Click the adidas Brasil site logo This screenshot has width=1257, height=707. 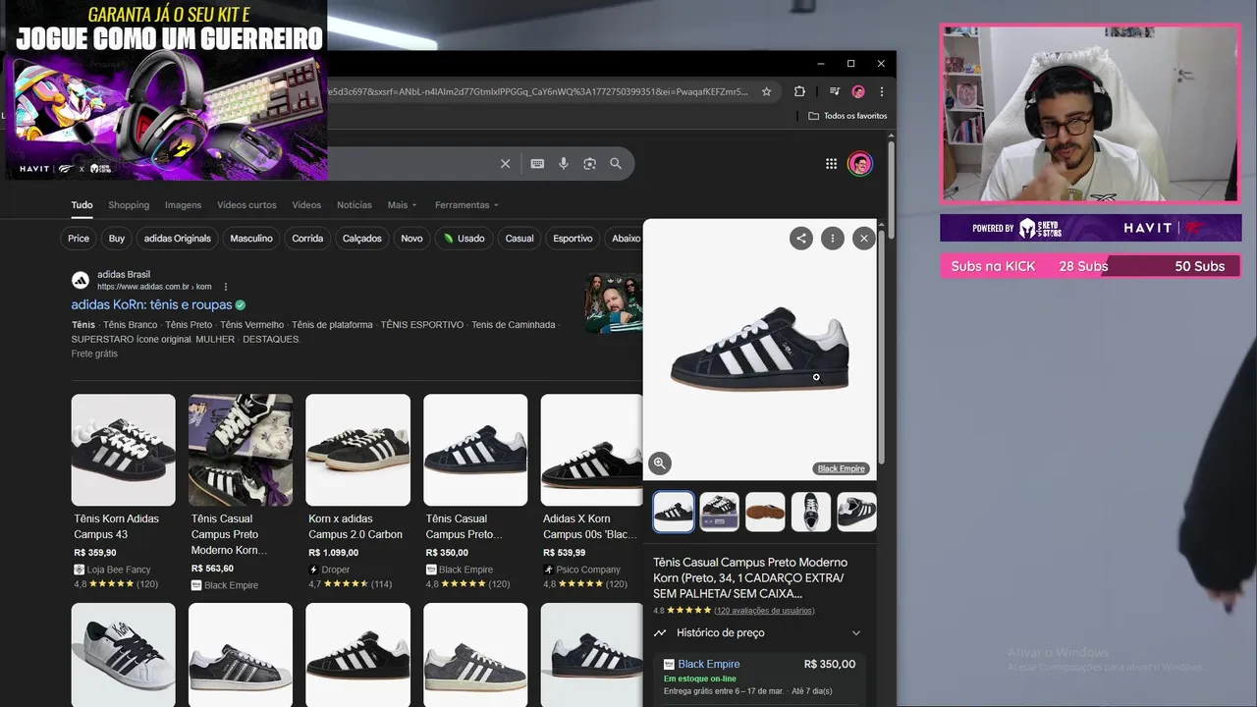(81, 280)
